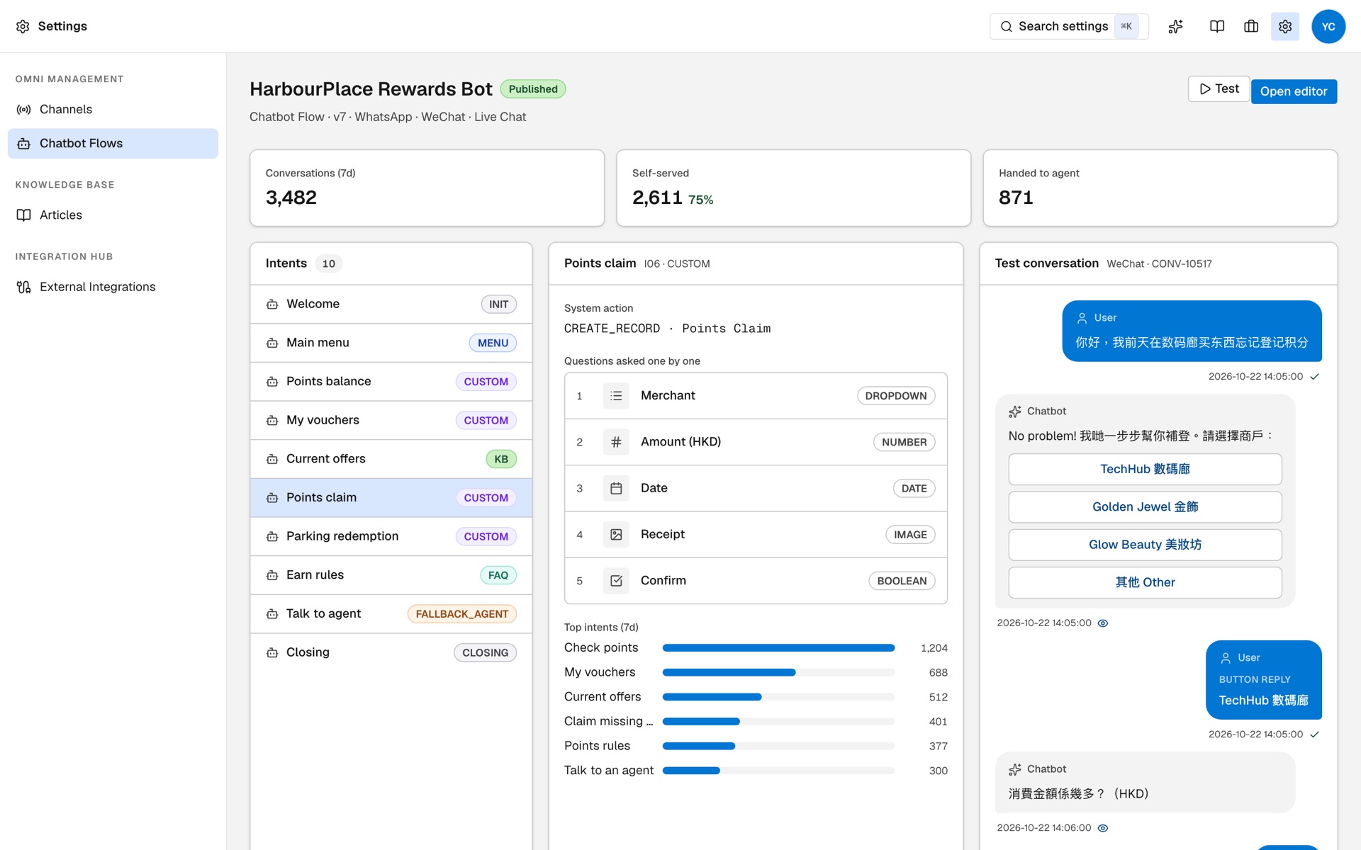The image size is (1361, 850).
Task: Open Articles under Knowledge Base
Action: coord(113,215)
